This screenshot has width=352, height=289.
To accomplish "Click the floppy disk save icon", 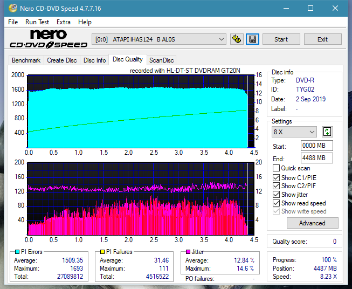I will click(253, 39).
